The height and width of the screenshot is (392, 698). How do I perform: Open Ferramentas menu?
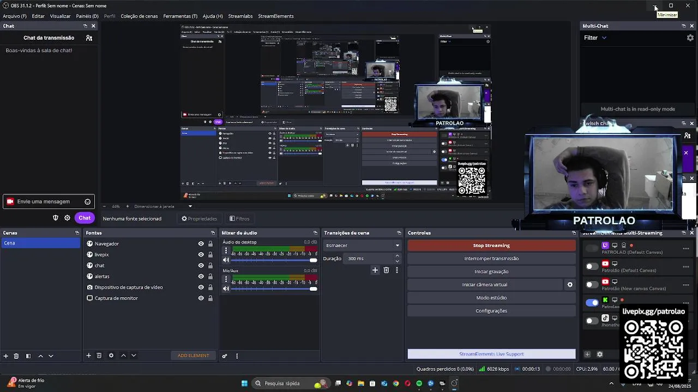pos(180,16)
